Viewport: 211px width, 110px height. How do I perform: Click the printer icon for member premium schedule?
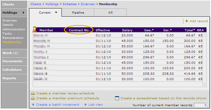pos(33,98)
